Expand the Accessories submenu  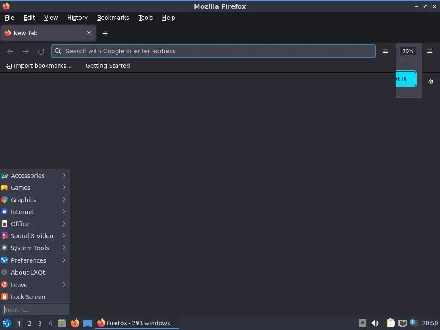35,176
